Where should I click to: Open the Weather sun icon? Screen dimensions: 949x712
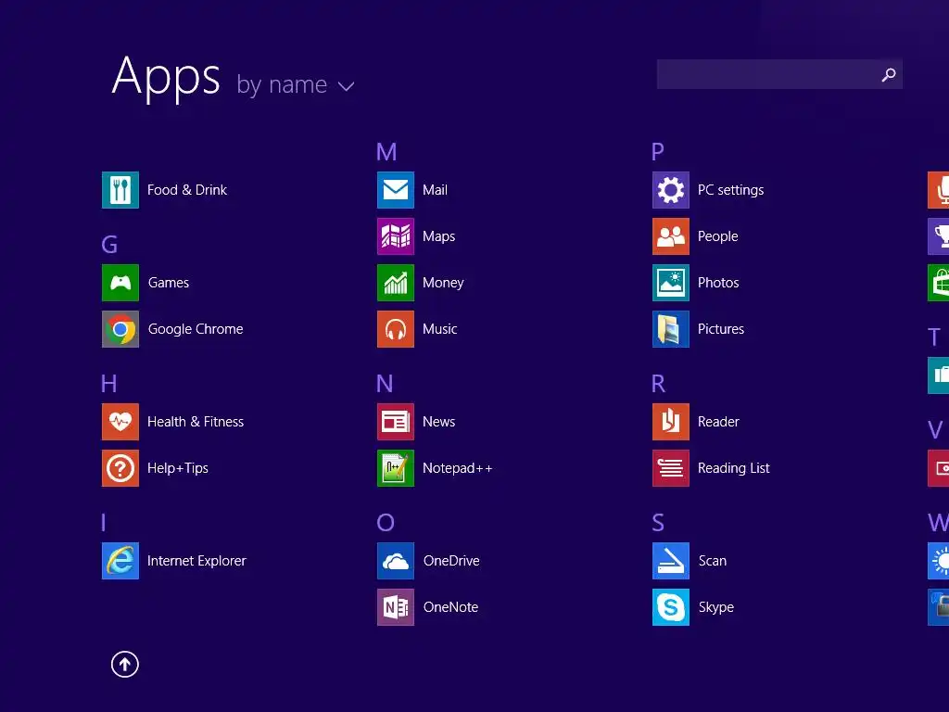click(x=939, y=561)
